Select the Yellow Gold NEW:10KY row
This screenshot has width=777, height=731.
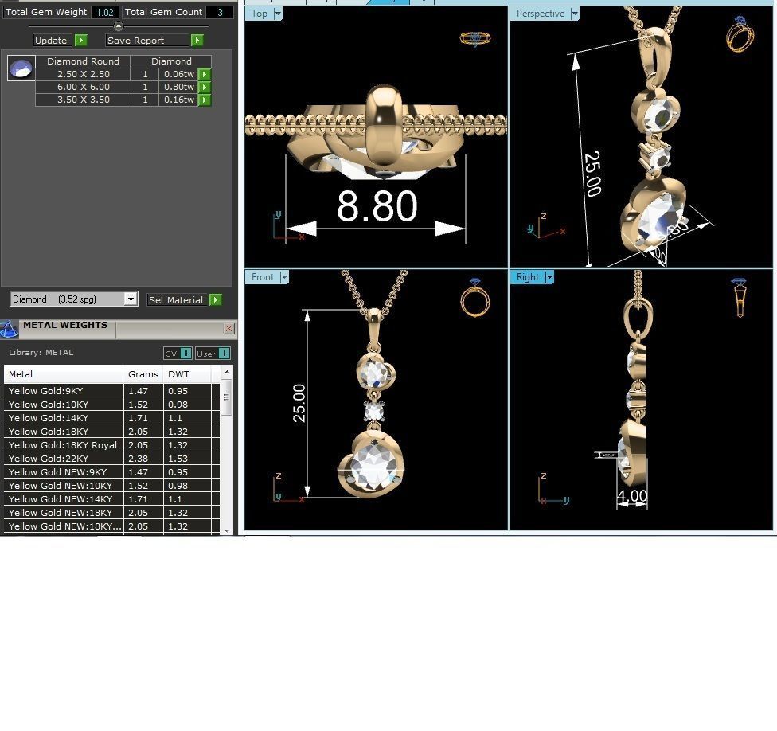click(111, 486)
